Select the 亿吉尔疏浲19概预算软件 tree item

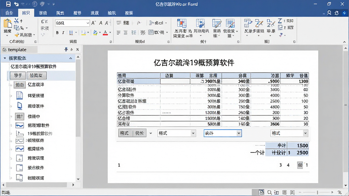click(34, 66)
